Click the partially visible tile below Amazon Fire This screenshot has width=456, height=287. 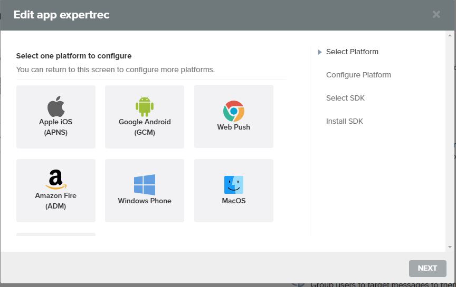pyautogui.click(x=56, y=234)
